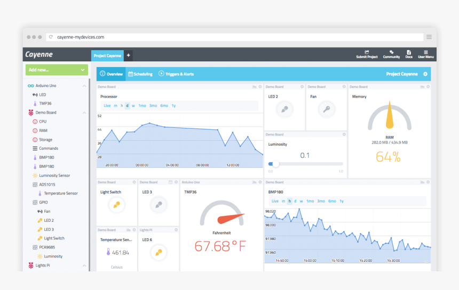Select Live range in Processor chart
The width and height of the screenshot is (459, 290).
click(x=107, y=106)
